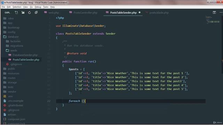Viewport: 223px width, 125px height.
Task: Open the artisan file
Action: click(12, 115)
